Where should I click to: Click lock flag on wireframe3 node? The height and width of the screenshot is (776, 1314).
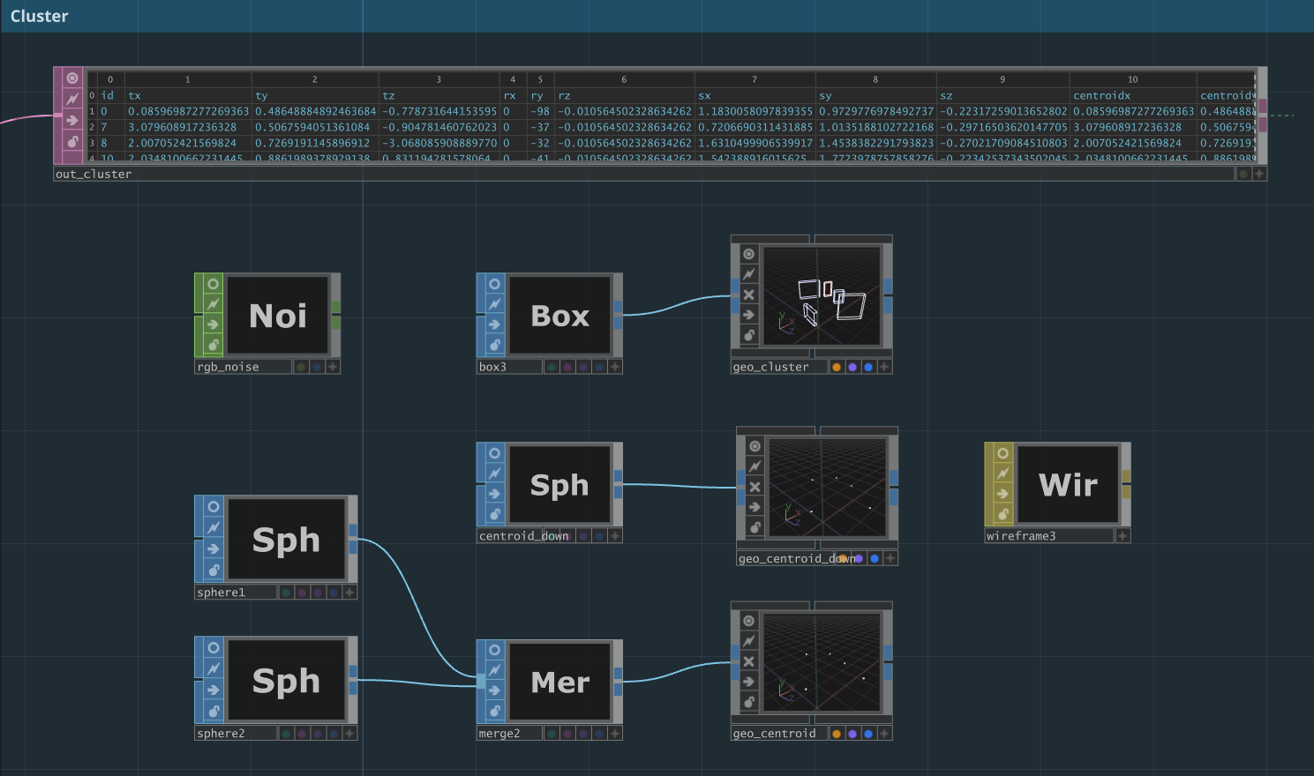pos(1002,514)
